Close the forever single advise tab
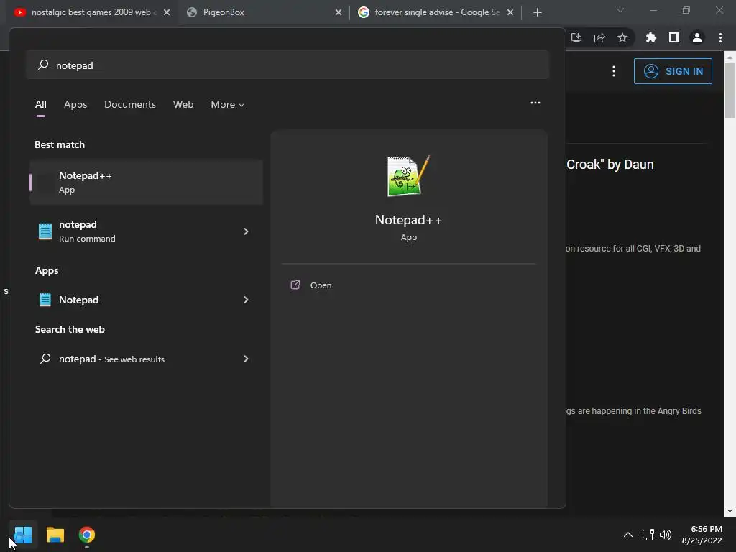Viewport: 736px width, 552px height. (x=510, y=12)
